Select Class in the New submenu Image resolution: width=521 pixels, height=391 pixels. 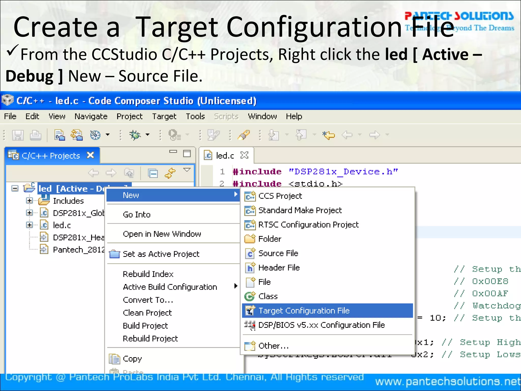click(327, 296)
